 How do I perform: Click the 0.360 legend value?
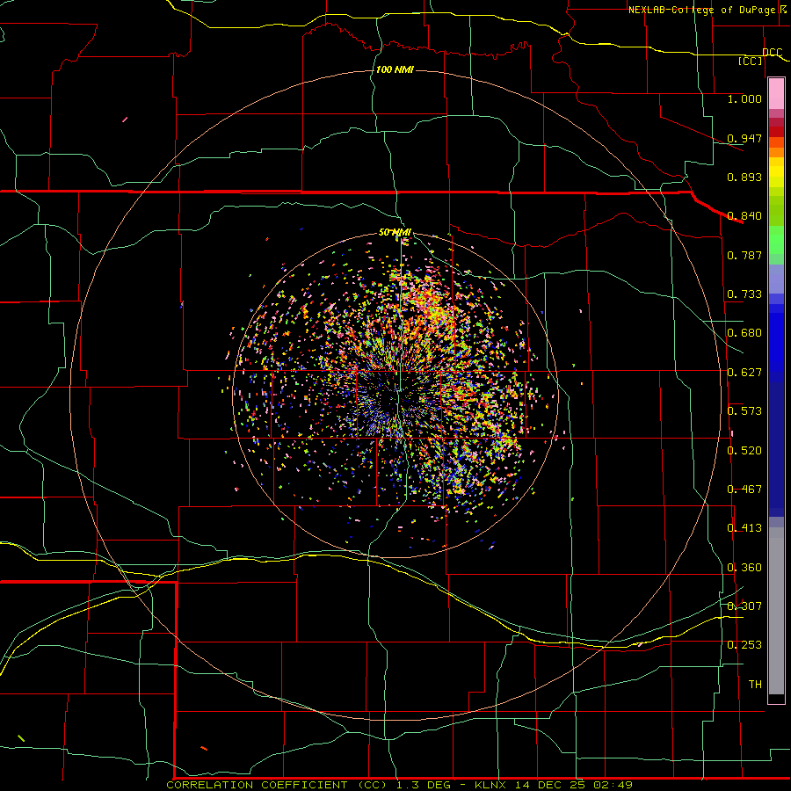point(744,568)
